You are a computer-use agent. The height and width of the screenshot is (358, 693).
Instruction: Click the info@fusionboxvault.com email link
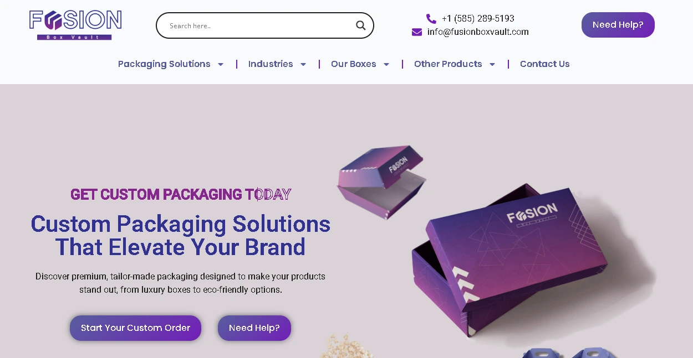pyautogui.click(x=478, y=32)
